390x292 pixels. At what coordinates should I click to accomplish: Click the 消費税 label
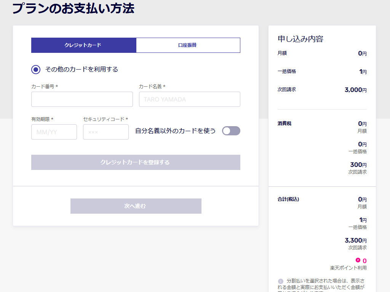coord(284,124)
